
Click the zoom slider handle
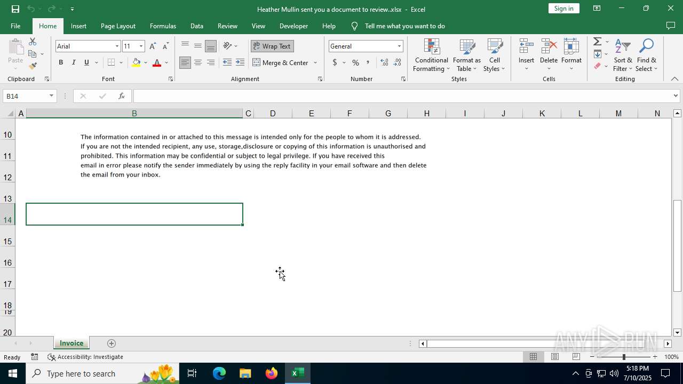624,357
